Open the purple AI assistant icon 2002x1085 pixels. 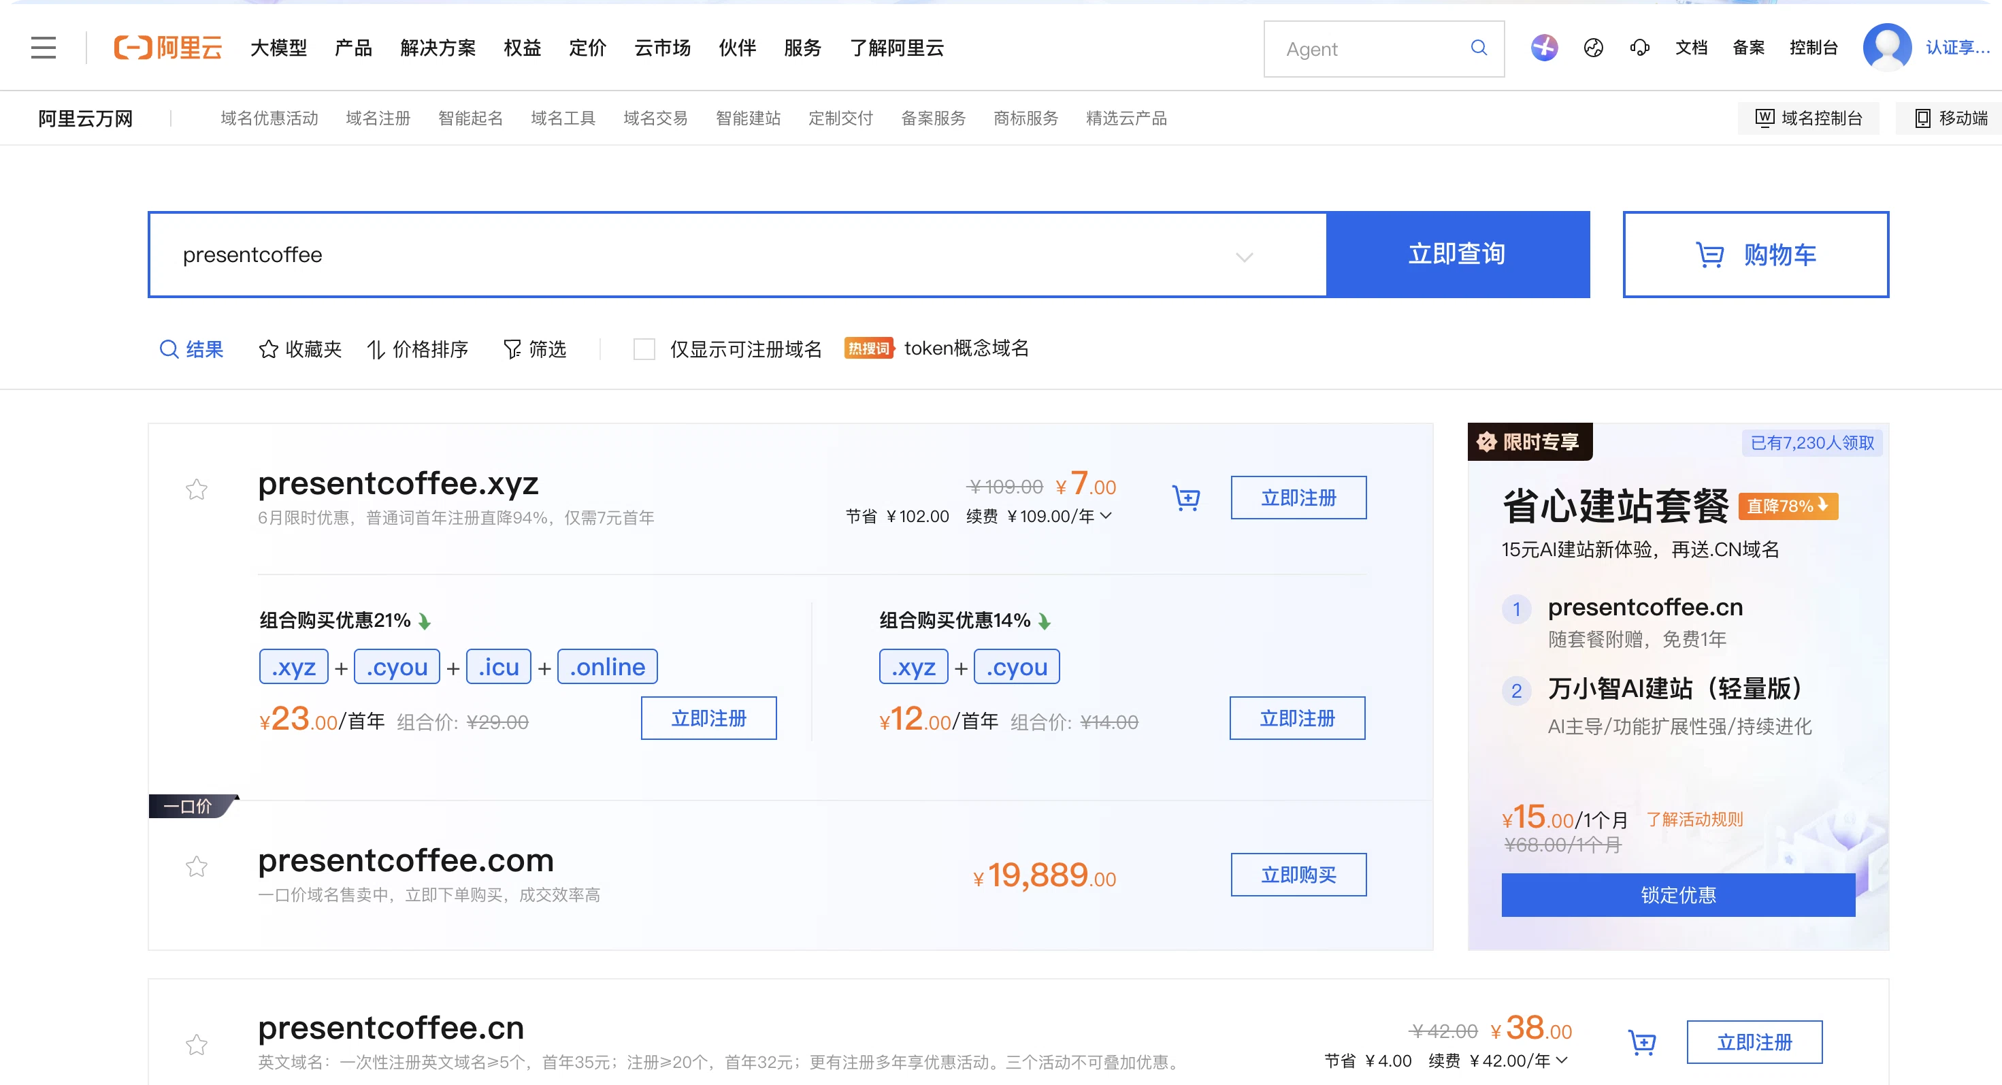pyautogui.click(x=1543, y=48)
